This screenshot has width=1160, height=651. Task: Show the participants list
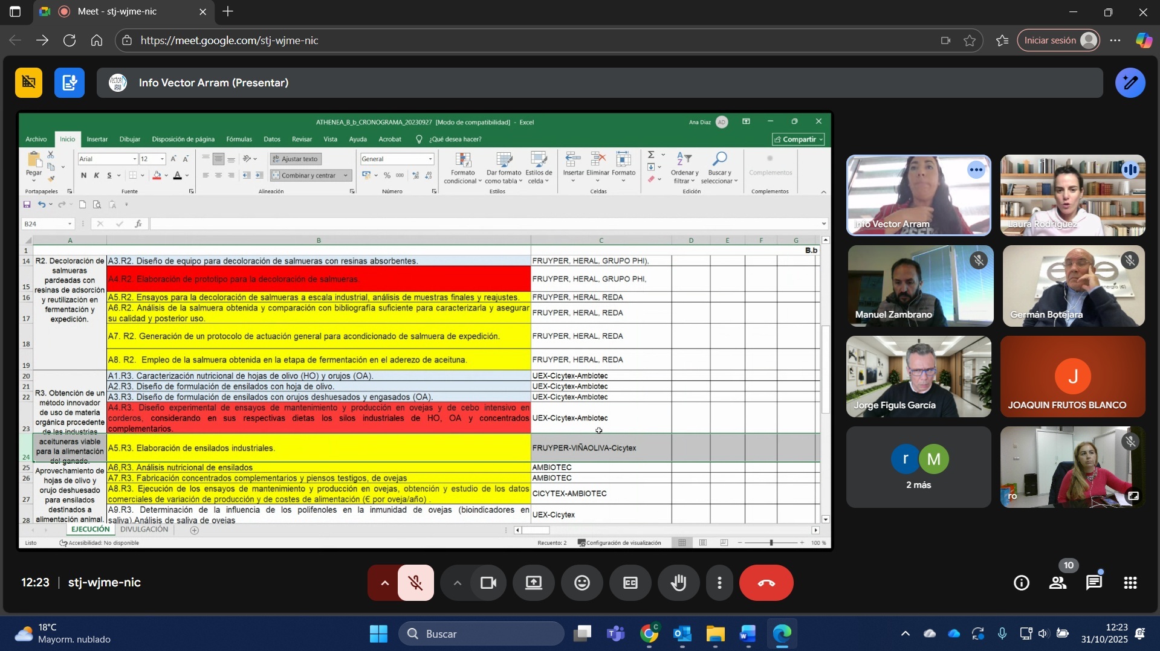1057,583
